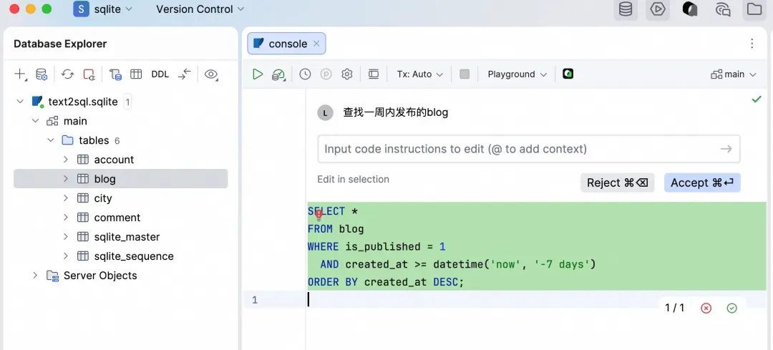Open the query history clock icon
The width and height of the screenshot is (773, 350).
point(305,74)
